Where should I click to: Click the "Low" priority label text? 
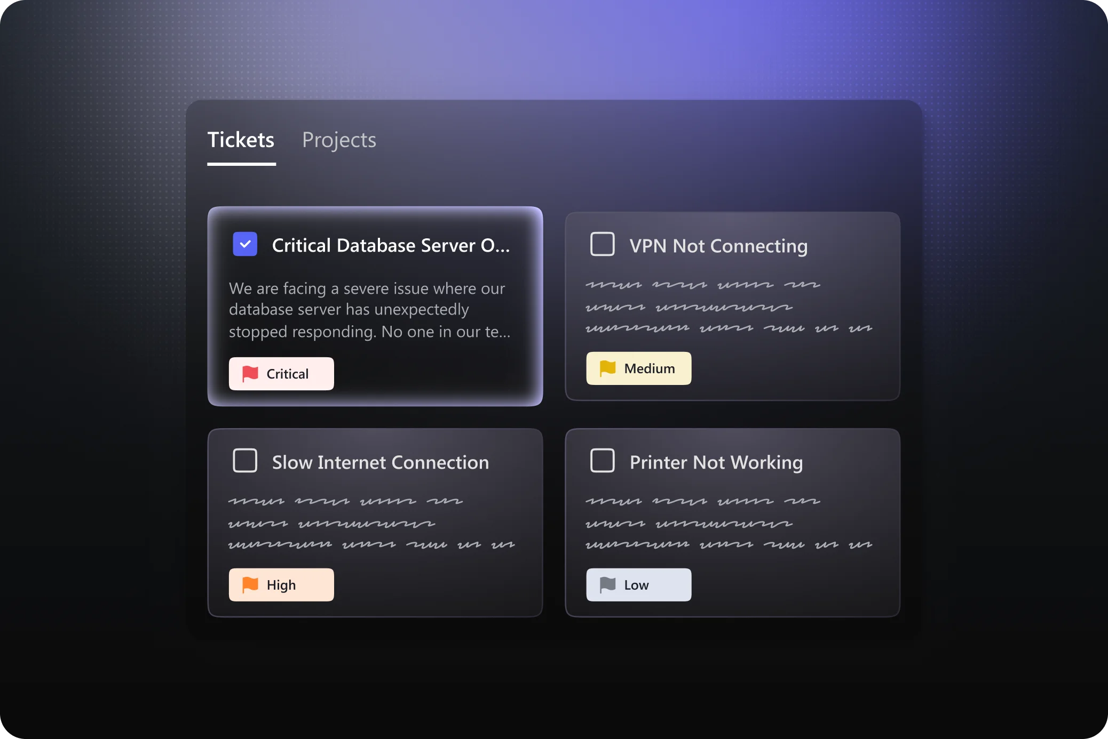pos(636,585)
